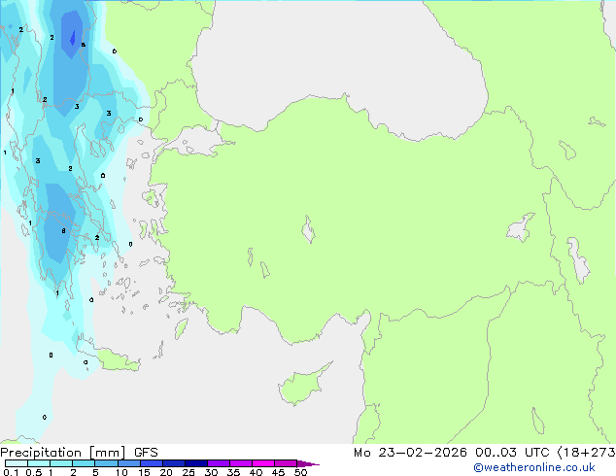Viewport: 616px width, 476px height.
Task: Click the 0.5–1 mm legend swatch
Action: coord(39,463)
